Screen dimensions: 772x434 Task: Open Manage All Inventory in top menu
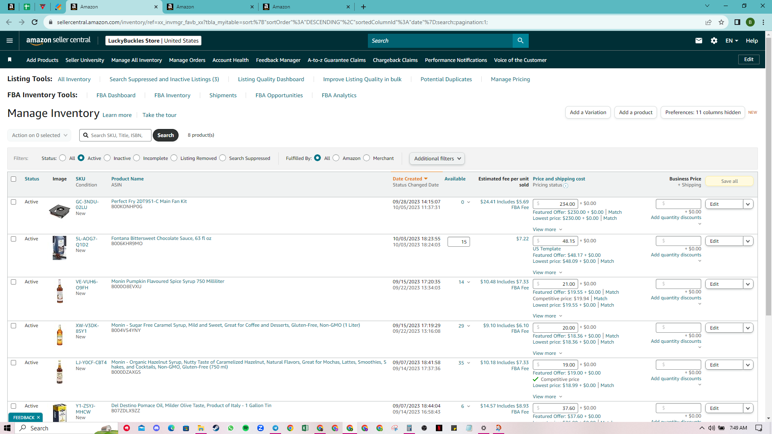tap(137, 60)
